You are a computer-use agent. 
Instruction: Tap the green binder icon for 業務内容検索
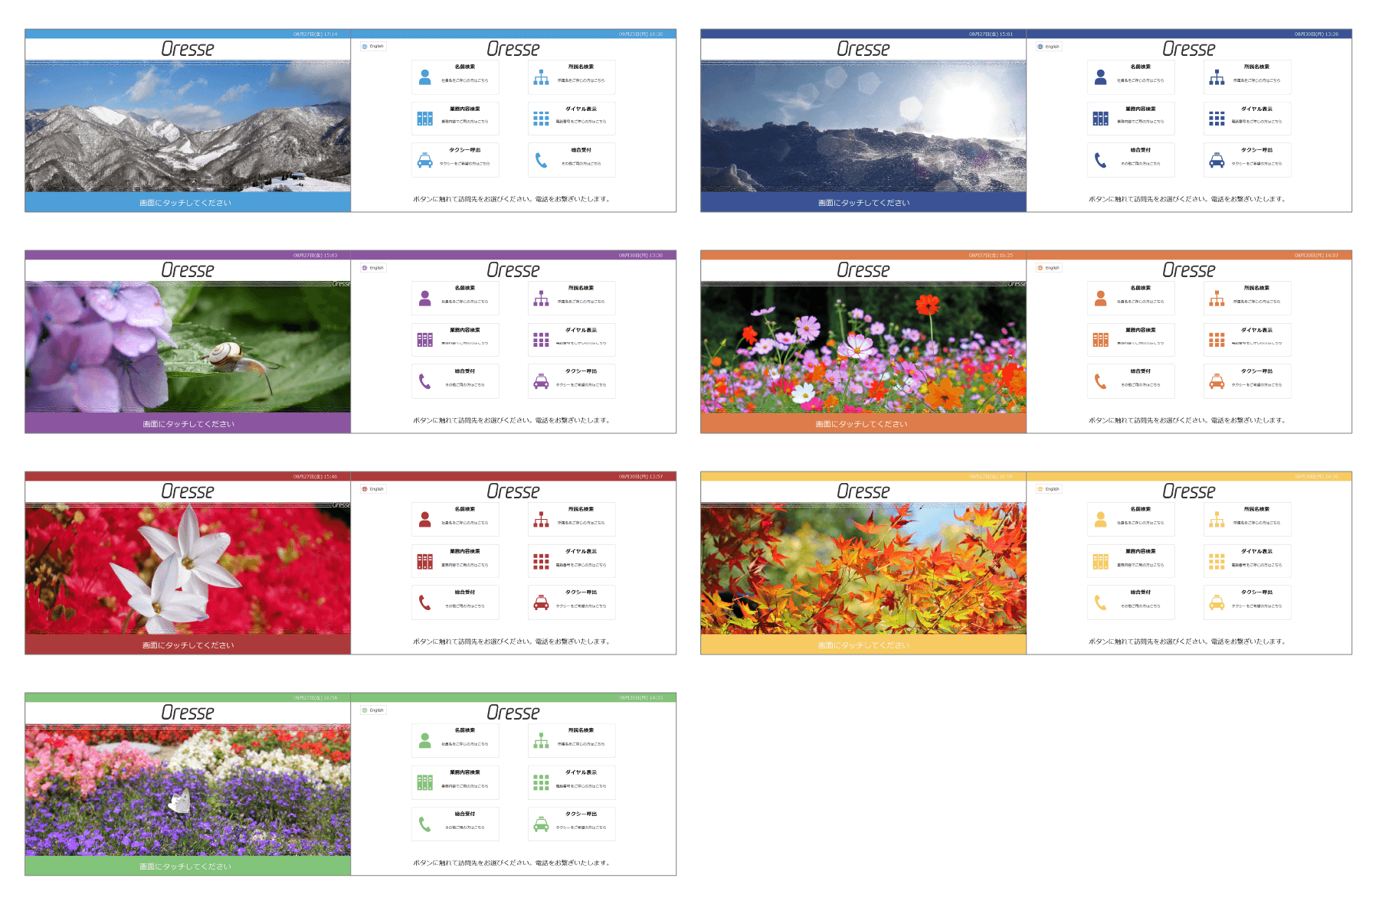click(x=425, y=782)
